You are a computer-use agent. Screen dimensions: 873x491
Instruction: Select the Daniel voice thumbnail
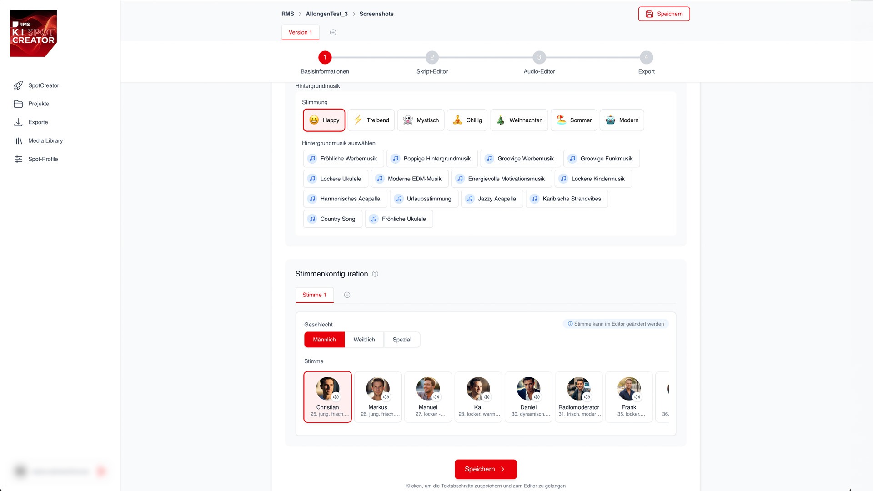[x=528, y=396]
